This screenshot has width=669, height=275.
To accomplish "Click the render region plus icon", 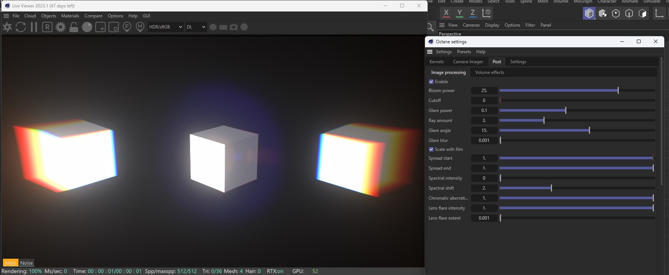I will tap(100, 27).
